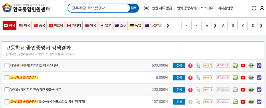
Task: Open the red notice icon for 네덜란드(현지) 학력서류 아포스티유
Action: click(x=190, y=66)
